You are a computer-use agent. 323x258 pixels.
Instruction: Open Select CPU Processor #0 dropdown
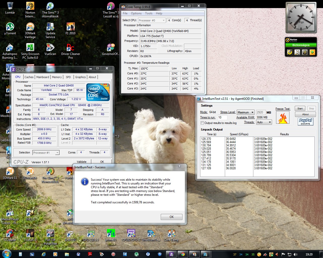tap(152, 20)
